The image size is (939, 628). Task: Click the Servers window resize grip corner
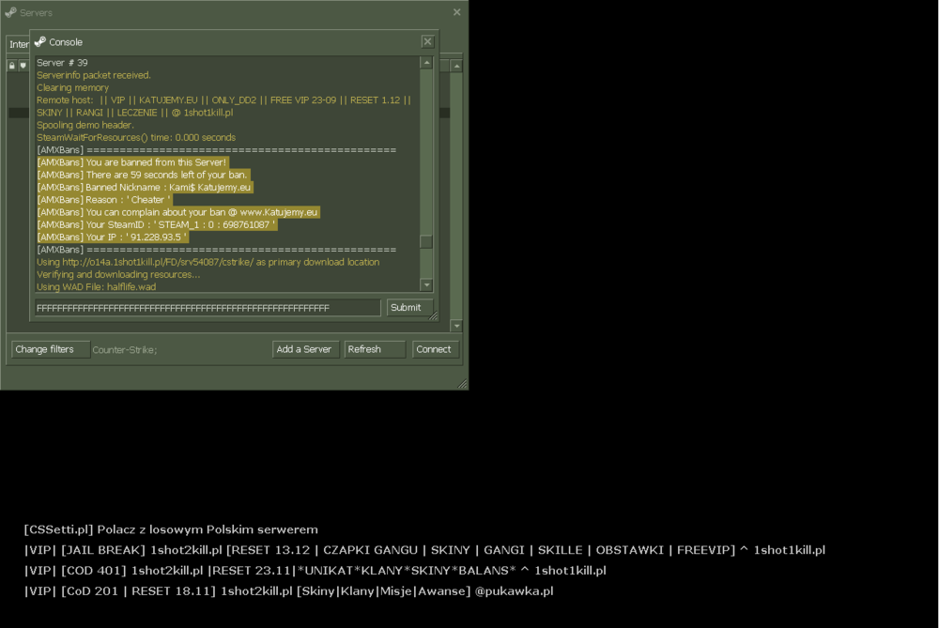point(462,384)
